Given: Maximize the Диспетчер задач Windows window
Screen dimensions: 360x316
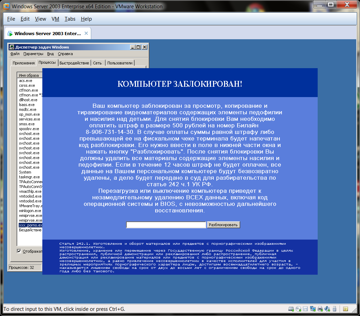Looking at the screenshot, I should pyautogui.click(x=138, y=47).
